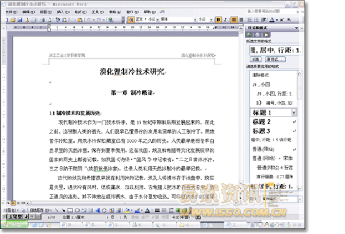Image resolution: width=345 pixels, height=234 pixels.
Task: Select the line drawing tool
Action: (56, 210)
